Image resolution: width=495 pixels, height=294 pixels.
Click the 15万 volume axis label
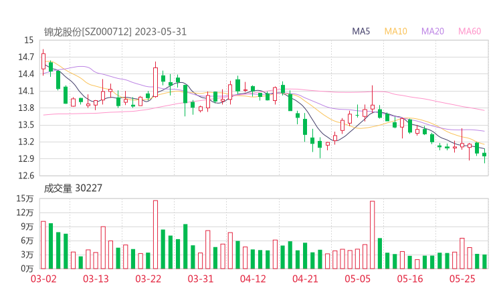click(x=25, y=198)
